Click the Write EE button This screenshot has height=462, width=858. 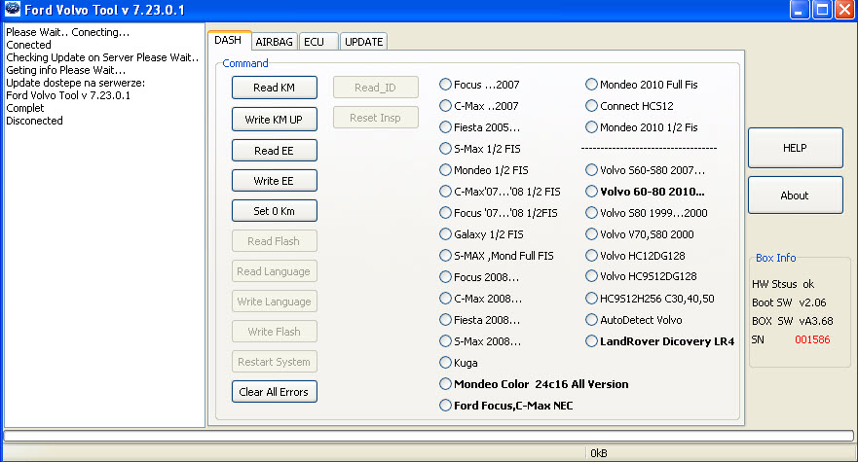pos(274,181)
